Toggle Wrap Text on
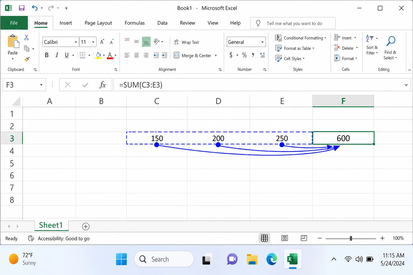413x275 pixels. 187,42
